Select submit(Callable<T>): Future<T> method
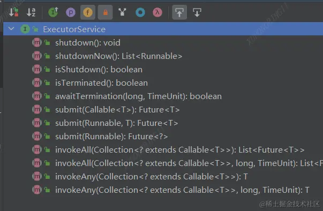Viewport: 323px width, 211px height. [117, 109]
